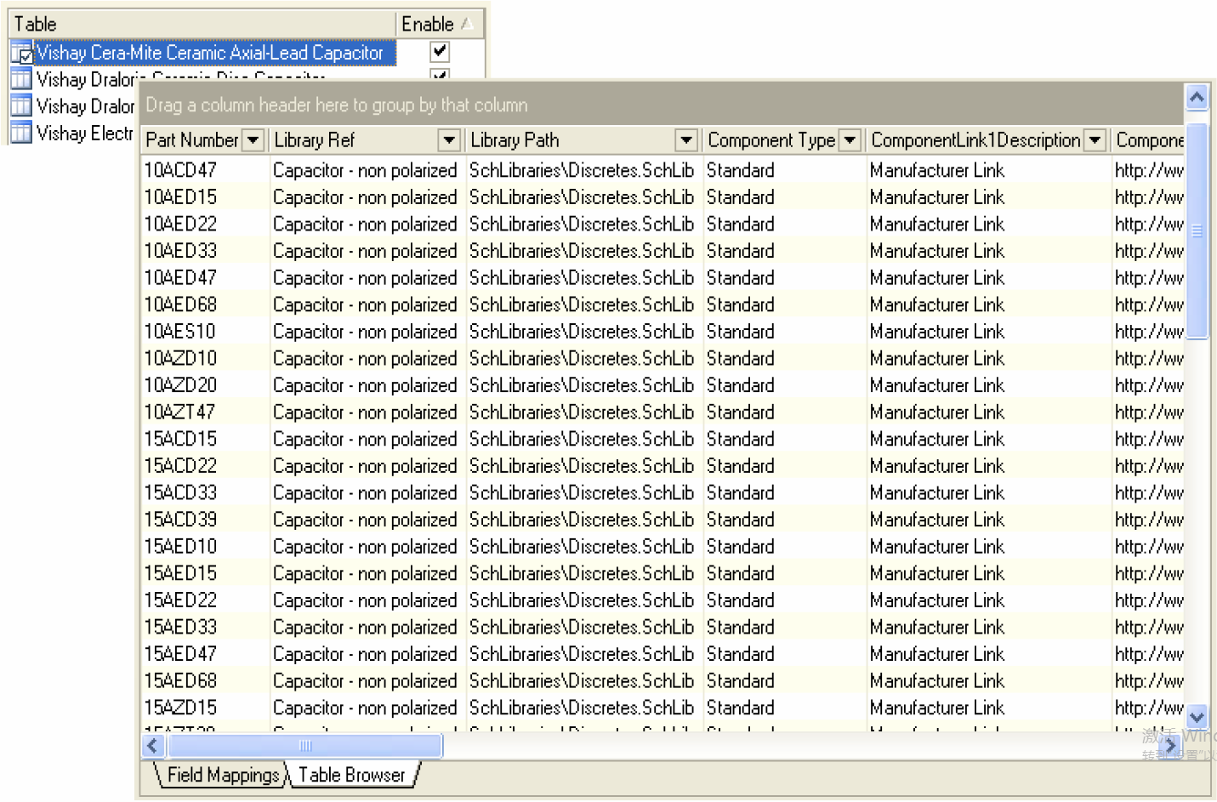Image resolution: width=1217 pixels, height=802 pixels.
Task: Select the Vishay Cera-Mite Ceramic Axial-Lead Capacitor row
Action: (214, 53)
